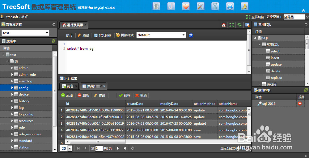
Task: Open the help question mark header icon
Action: pos(230,6)
